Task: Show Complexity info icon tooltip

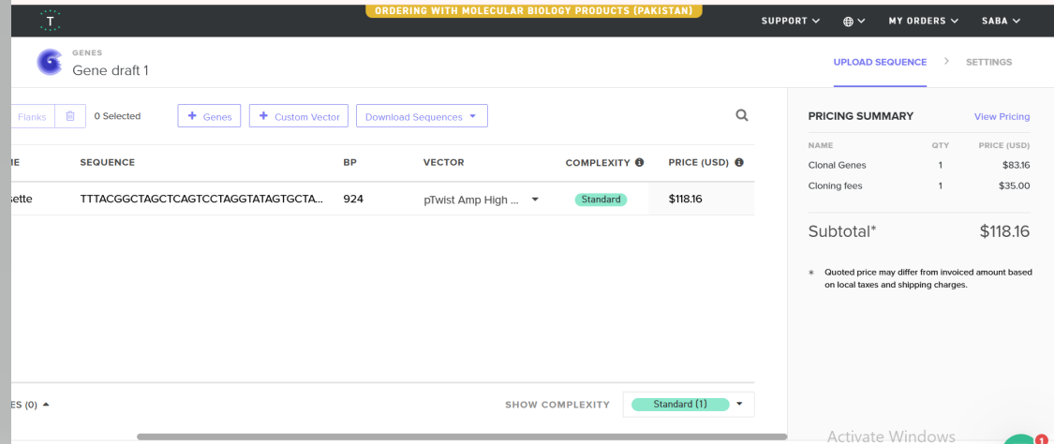Action: [639, 163]
